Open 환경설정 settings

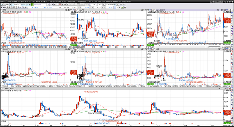click(x=122, y=5)
